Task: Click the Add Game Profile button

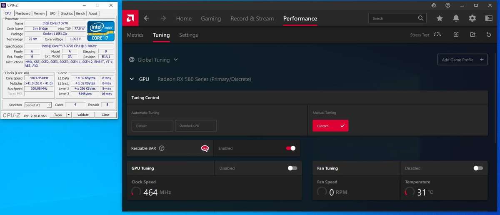Action: [x=462, y=60]
